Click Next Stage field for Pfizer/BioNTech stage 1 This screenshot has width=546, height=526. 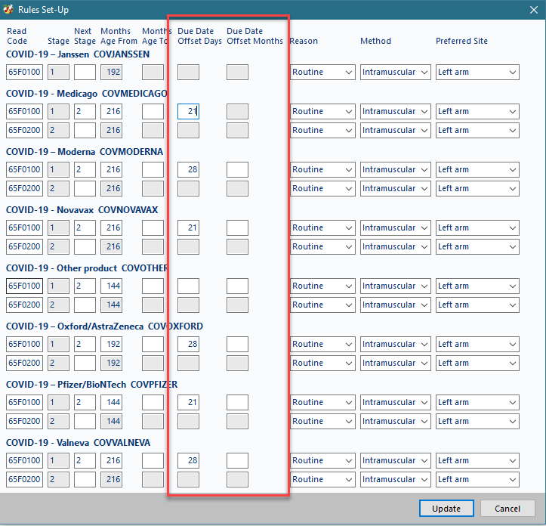pyautogui.click(x=85, y=403)
